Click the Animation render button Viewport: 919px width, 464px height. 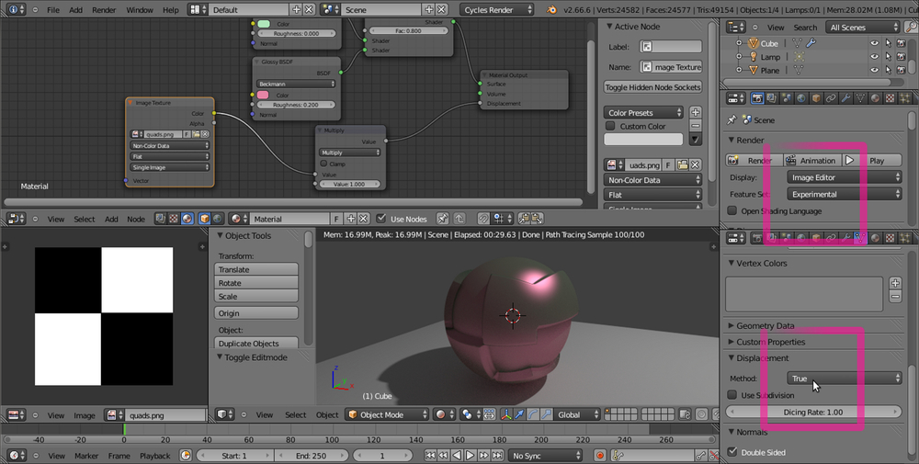(x=811, y=160)
